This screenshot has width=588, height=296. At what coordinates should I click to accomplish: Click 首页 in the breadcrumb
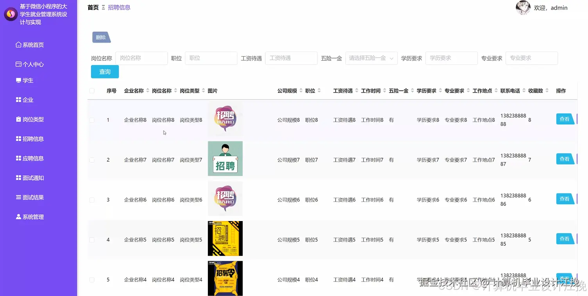(93, 7)
